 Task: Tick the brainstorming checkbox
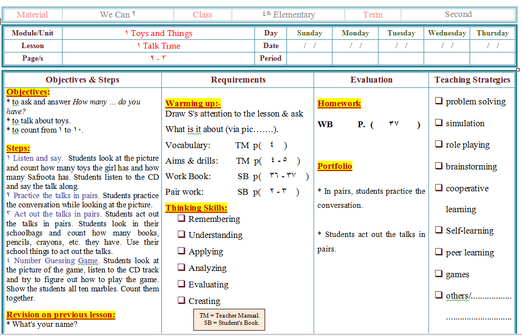tap(439, 166)
